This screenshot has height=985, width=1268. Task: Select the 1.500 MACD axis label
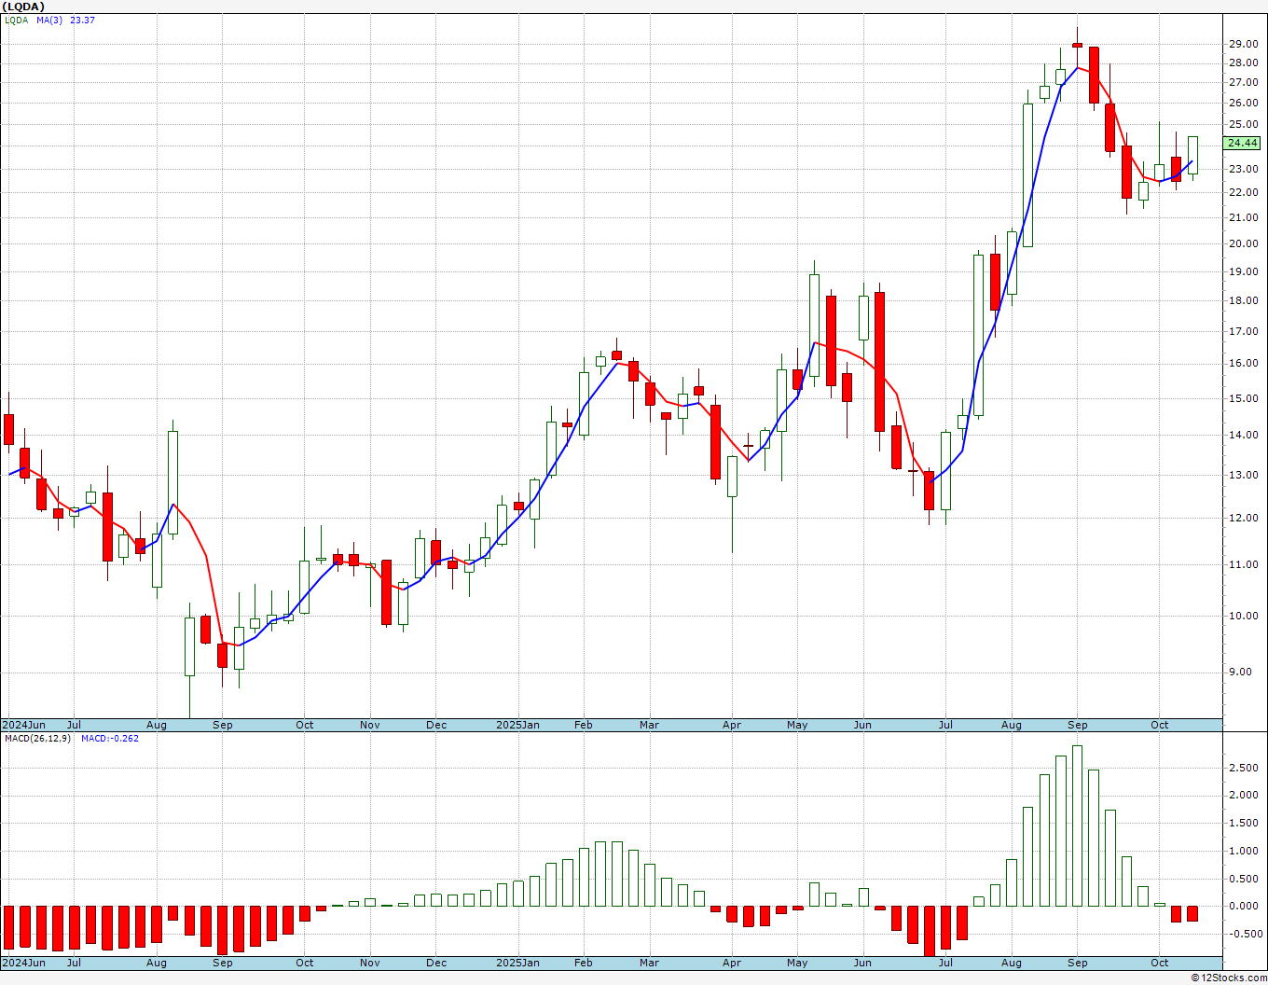tap(1244, 823)
